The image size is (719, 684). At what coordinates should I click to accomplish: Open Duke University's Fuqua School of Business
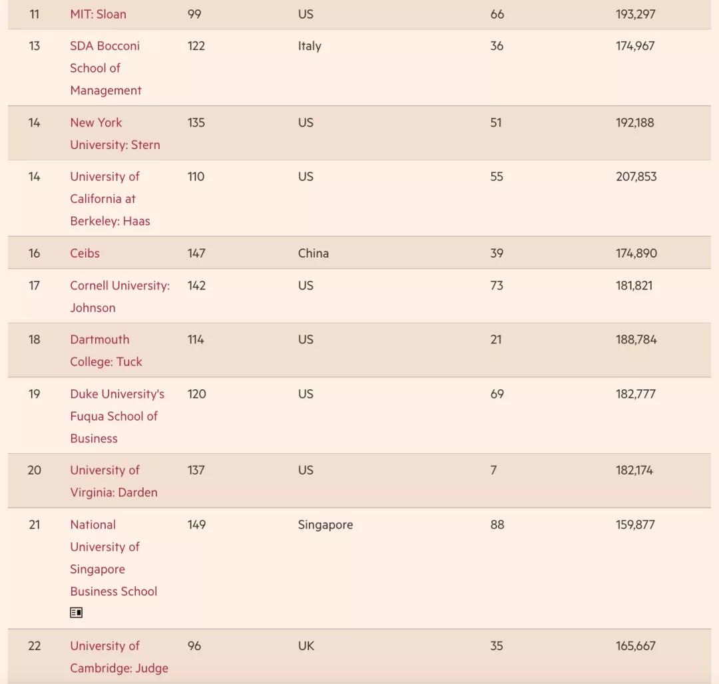tap(117, 416)
